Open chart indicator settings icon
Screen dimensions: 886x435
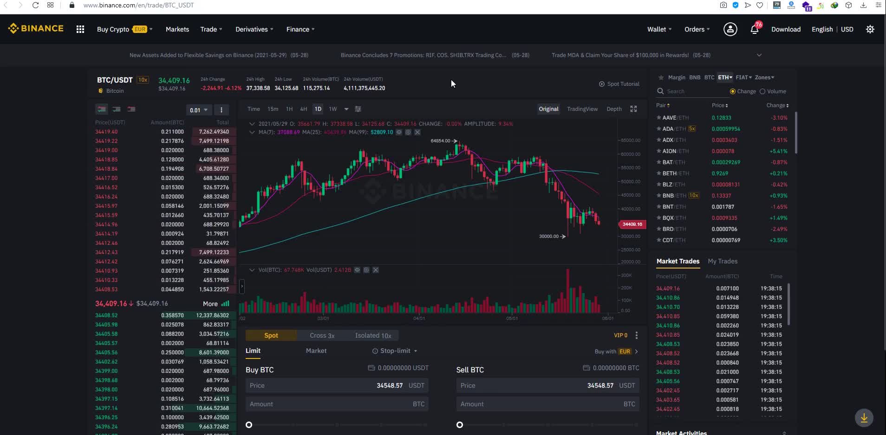tap(358, 109)
